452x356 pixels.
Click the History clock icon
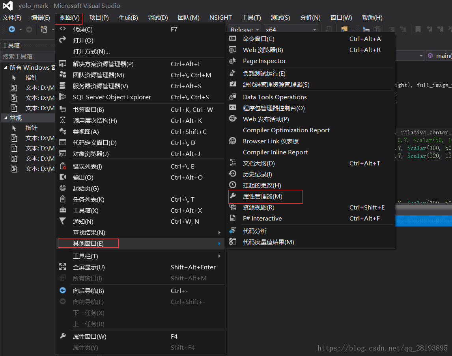[233, 174]
